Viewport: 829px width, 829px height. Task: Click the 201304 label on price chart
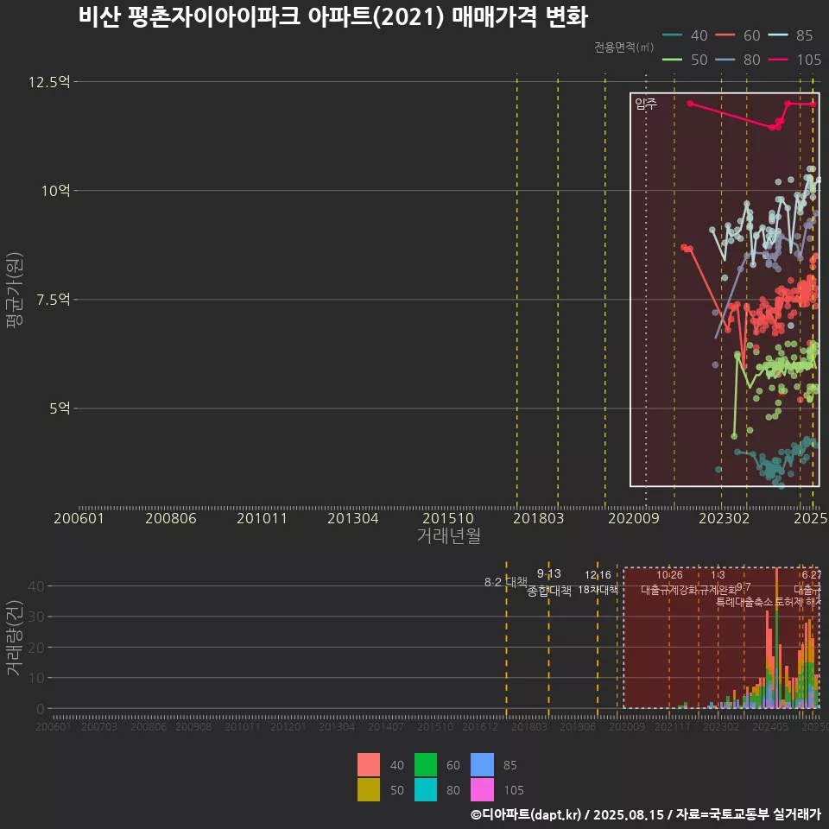point(352,518)
